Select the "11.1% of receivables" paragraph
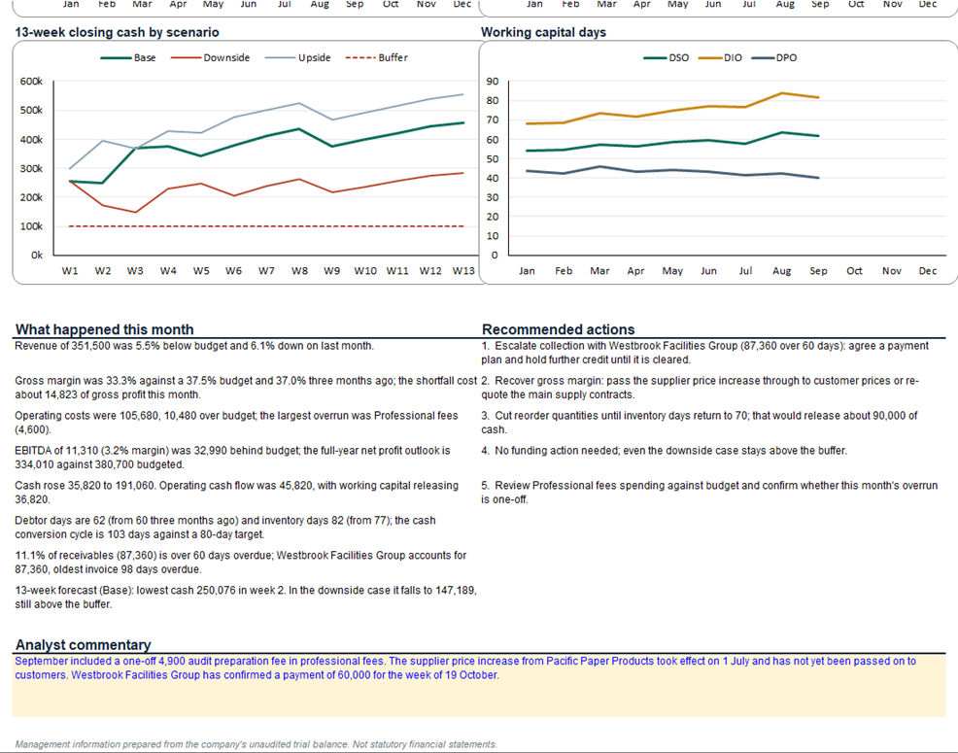The width and height of the screenshot is (958, 753). (x=241, y=563)
